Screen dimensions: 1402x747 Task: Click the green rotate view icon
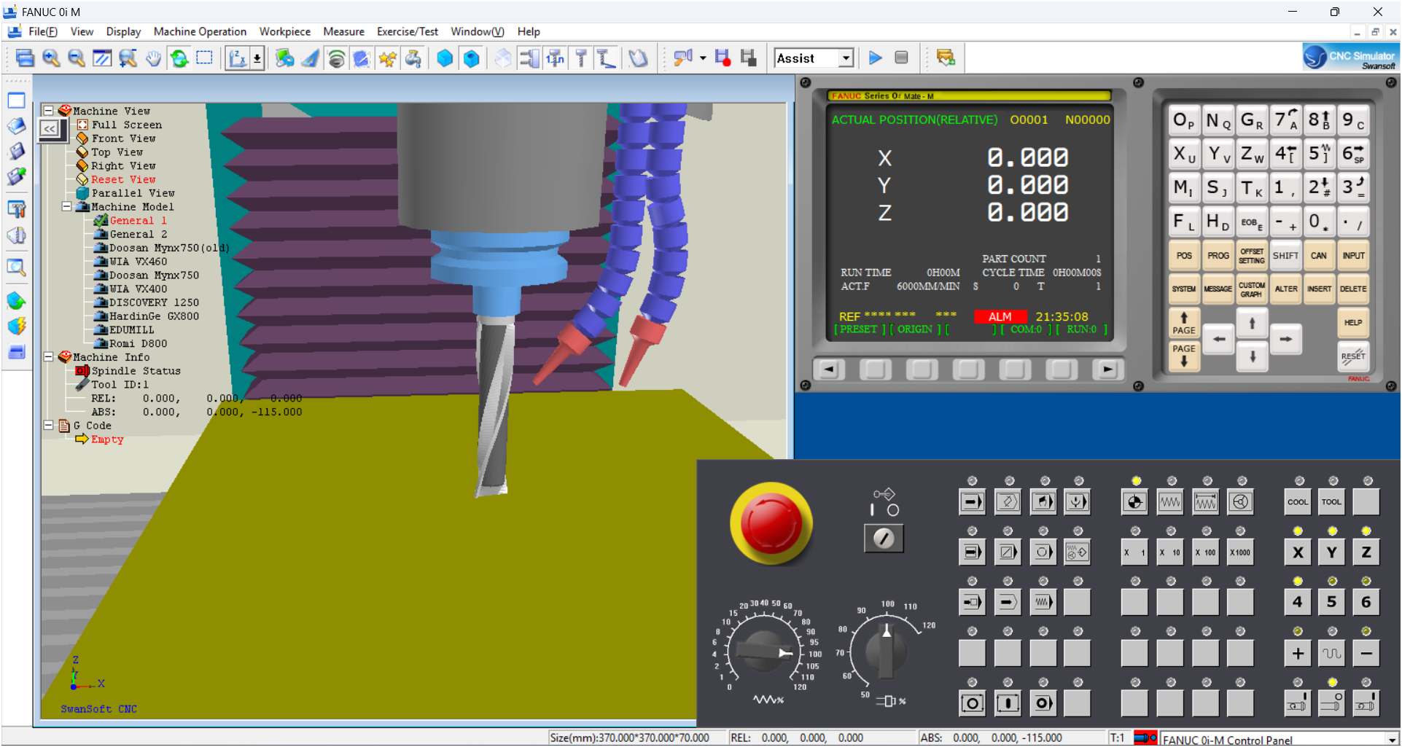tap(179, 58)
